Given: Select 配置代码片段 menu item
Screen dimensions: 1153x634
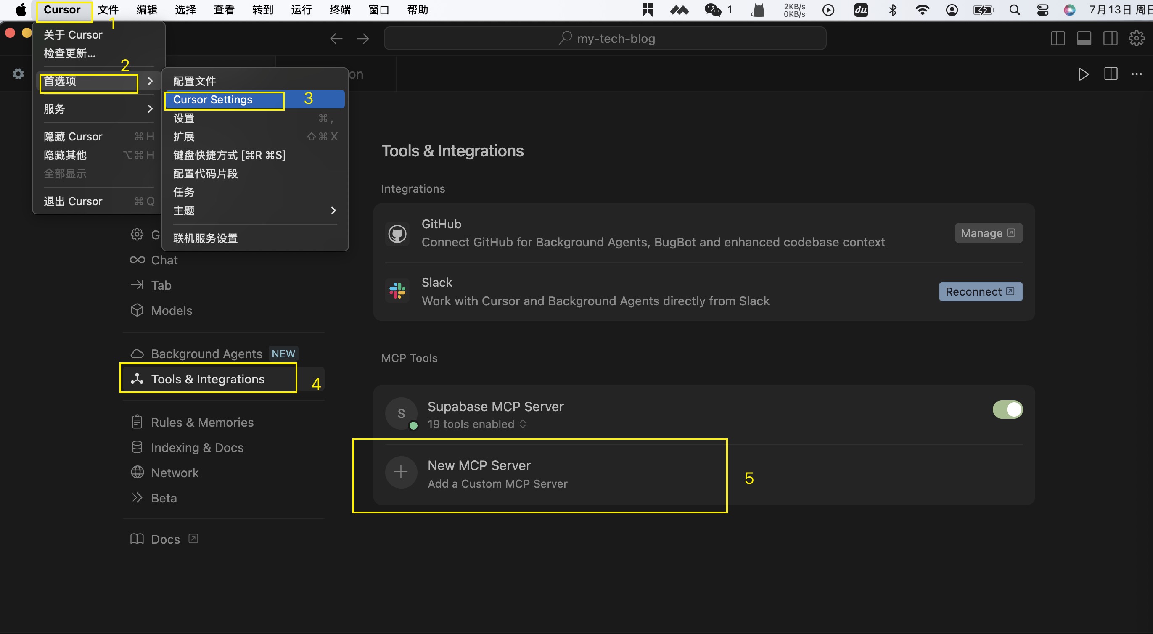Looking at the screenshot, I should pyautogui.click(x=255, y=174).
